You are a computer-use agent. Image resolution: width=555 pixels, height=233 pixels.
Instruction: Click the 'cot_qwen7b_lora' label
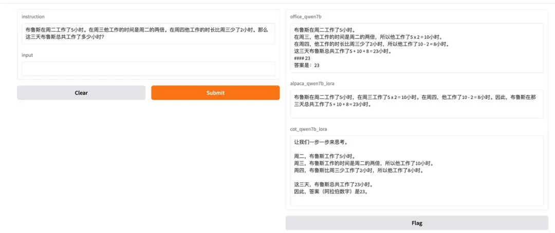(308, 129)
